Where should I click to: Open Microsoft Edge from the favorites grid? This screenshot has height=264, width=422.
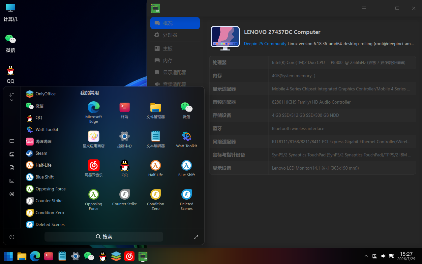94,112
